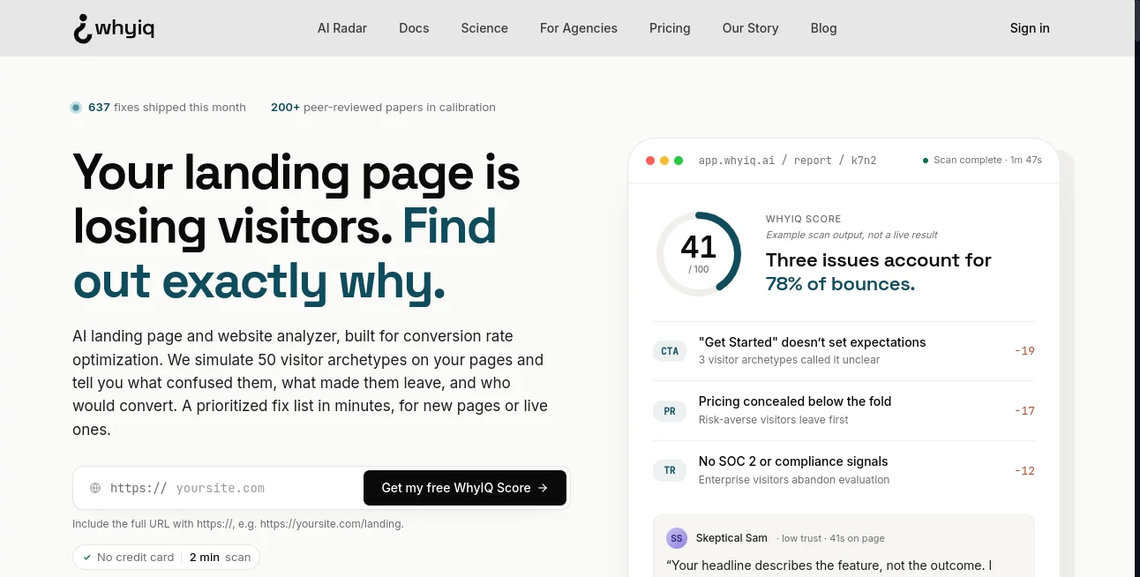This screenshot has height=577, width=1140.
Task: Click the PR tag badge
Action: 670,411
